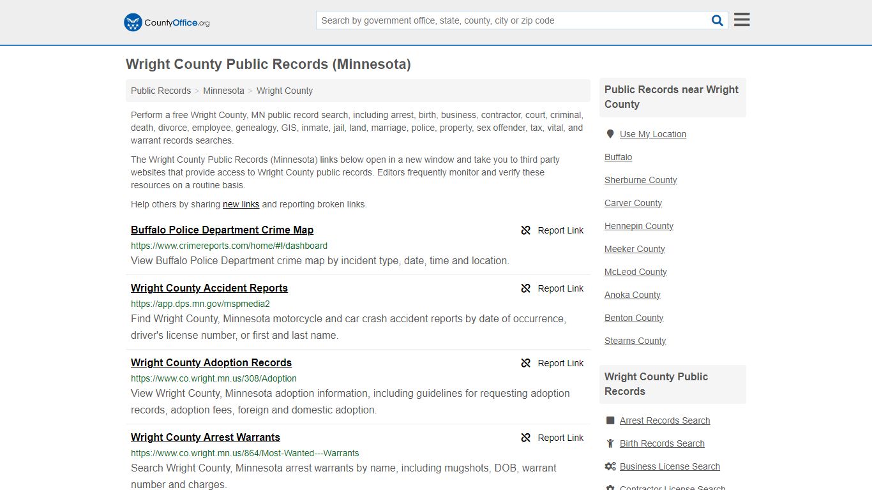The height and width of the screenshot is (490, 872).
Task: Open Hennepin County public records
Action: 639,226
